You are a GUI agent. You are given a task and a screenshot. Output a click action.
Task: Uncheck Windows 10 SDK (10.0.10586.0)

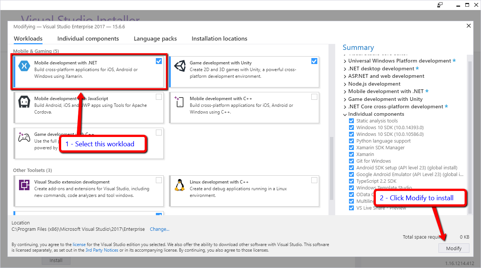click(351, 134)
